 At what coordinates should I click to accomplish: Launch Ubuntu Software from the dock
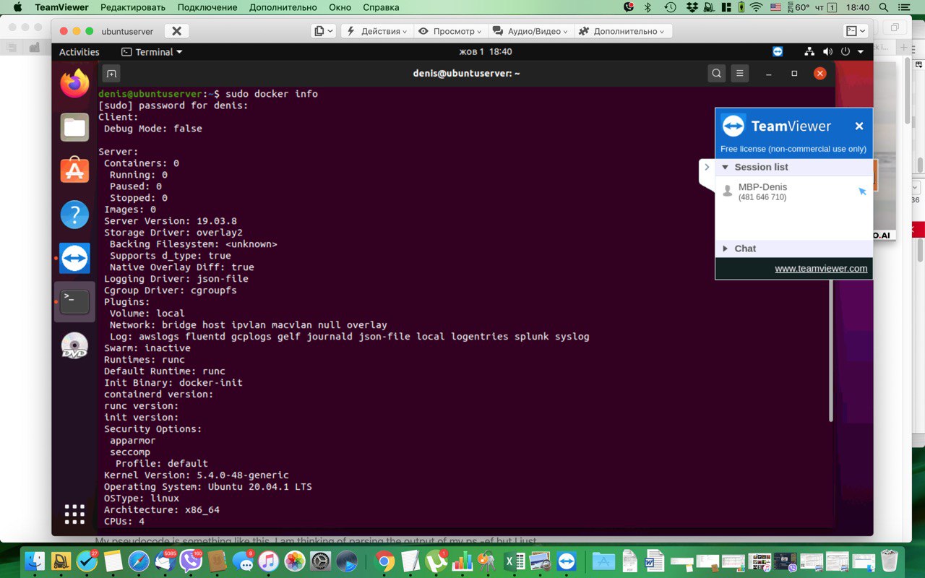click(74, 171)
